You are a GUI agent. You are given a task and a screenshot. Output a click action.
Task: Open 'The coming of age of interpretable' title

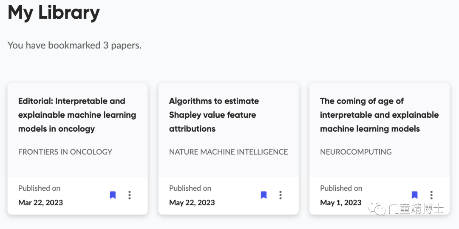click(x=380, y=115)
